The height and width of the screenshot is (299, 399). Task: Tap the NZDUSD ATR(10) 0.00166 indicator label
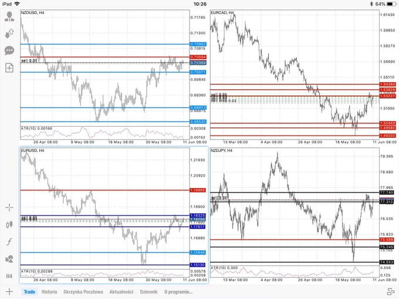[x=36, y=128]
